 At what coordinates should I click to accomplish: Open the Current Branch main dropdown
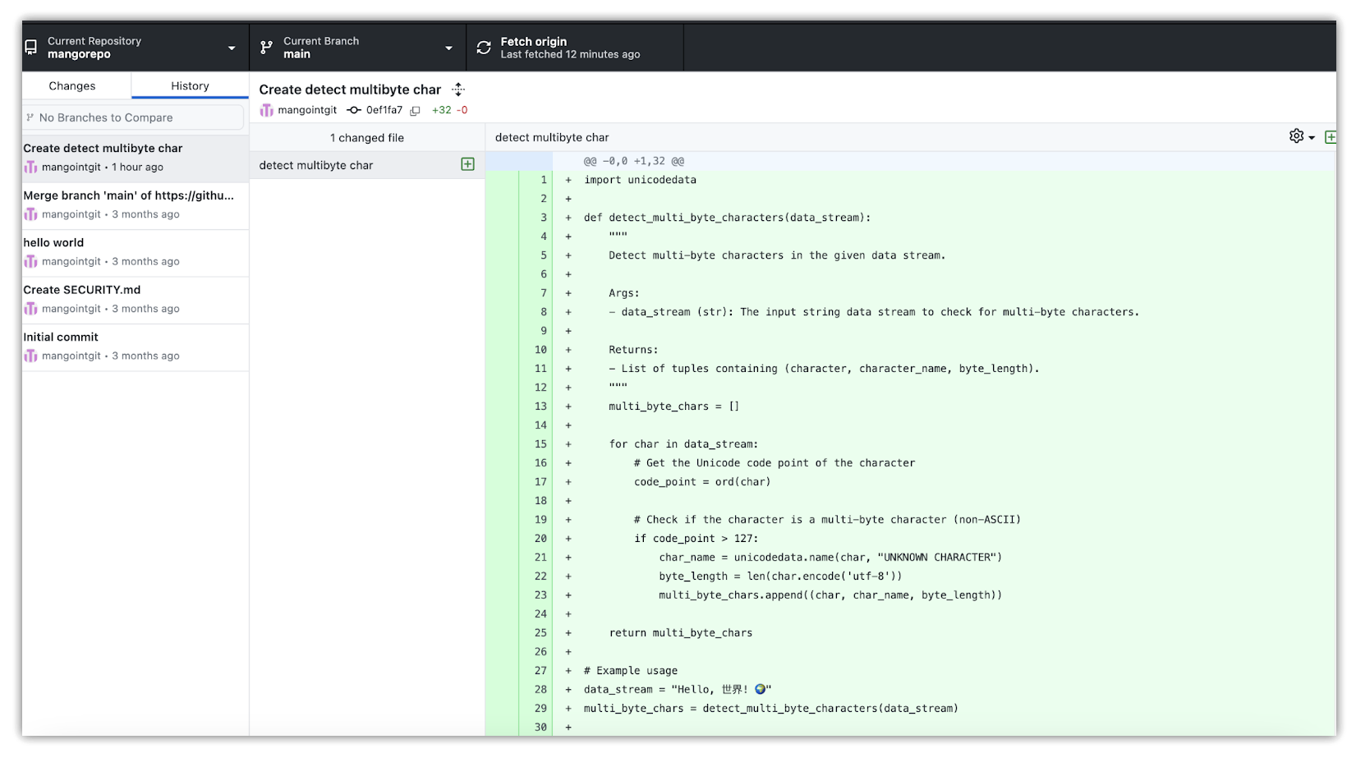coord(357,48)
